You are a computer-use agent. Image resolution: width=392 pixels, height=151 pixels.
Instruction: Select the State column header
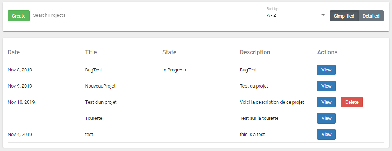(x=169, y=52)
